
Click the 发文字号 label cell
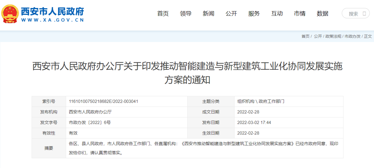49,123
